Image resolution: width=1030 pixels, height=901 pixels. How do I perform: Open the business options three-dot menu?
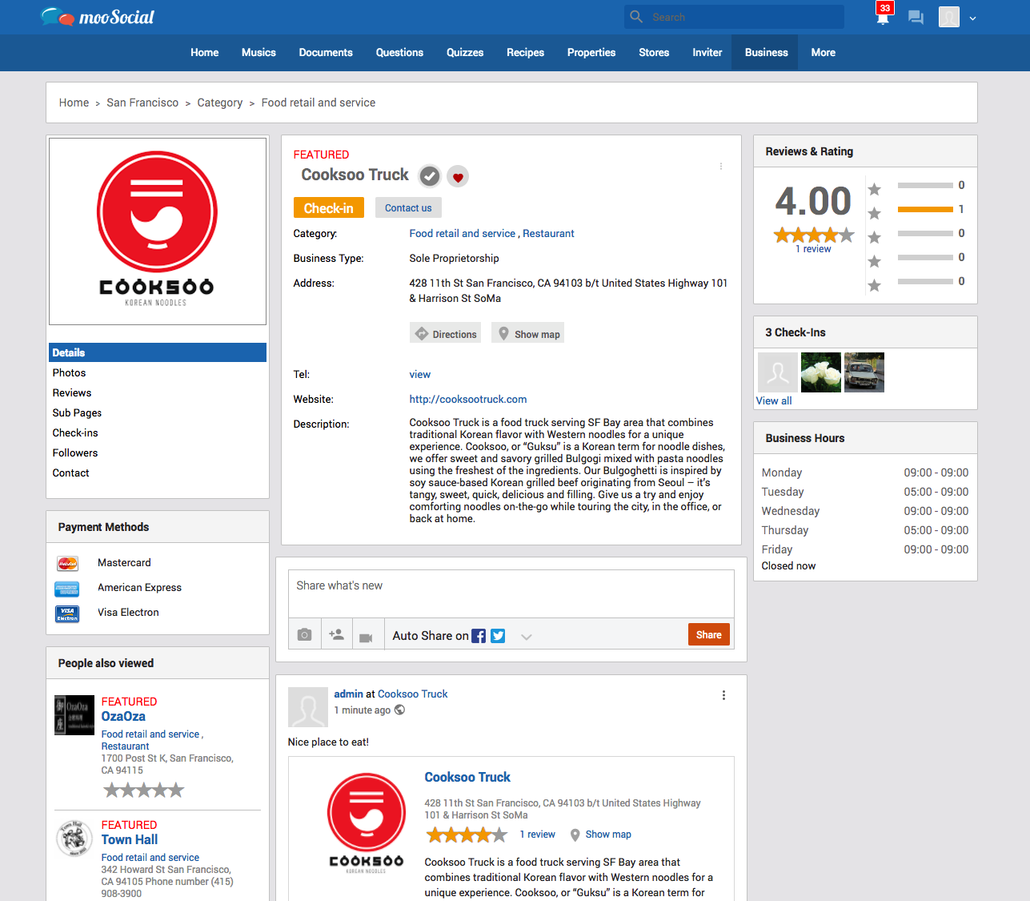click(720, 167)
